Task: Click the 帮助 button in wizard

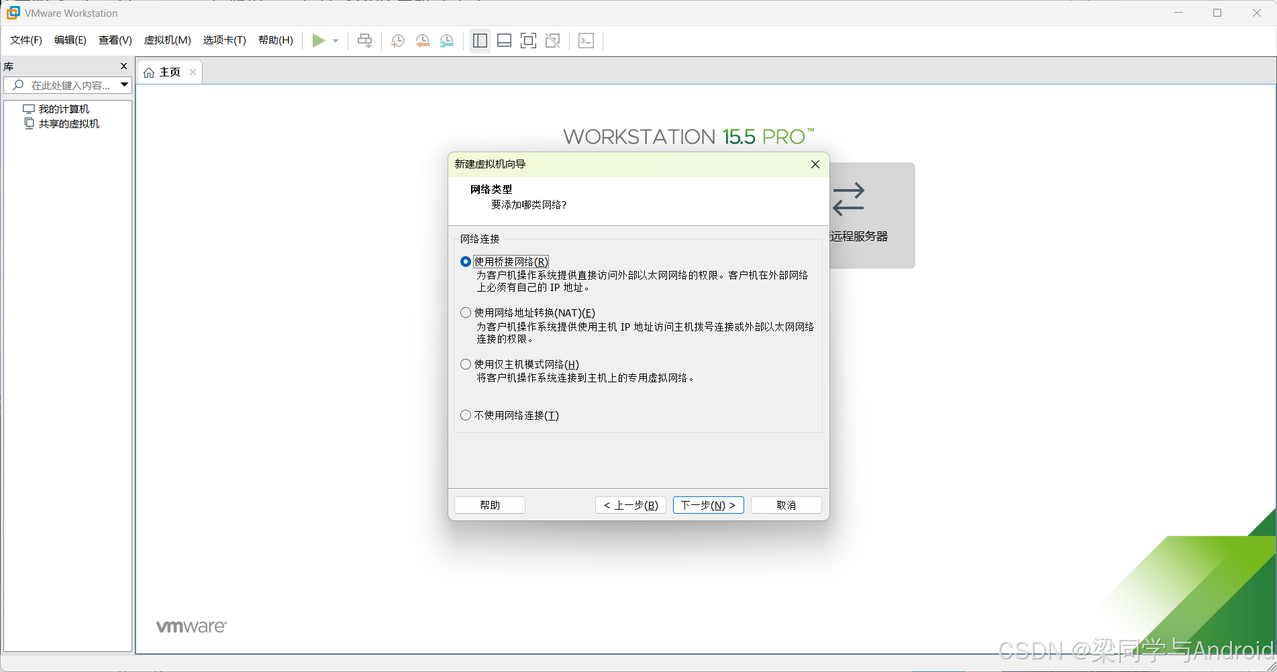Action: [x=490, y=505]
